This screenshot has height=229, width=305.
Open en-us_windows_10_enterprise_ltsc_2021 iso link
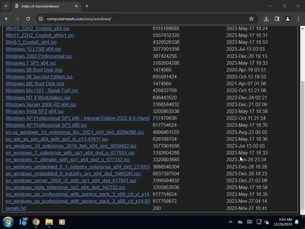[x=75, y=132]
